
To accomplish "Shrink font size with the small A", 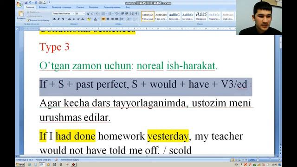I will pos(92,13).
